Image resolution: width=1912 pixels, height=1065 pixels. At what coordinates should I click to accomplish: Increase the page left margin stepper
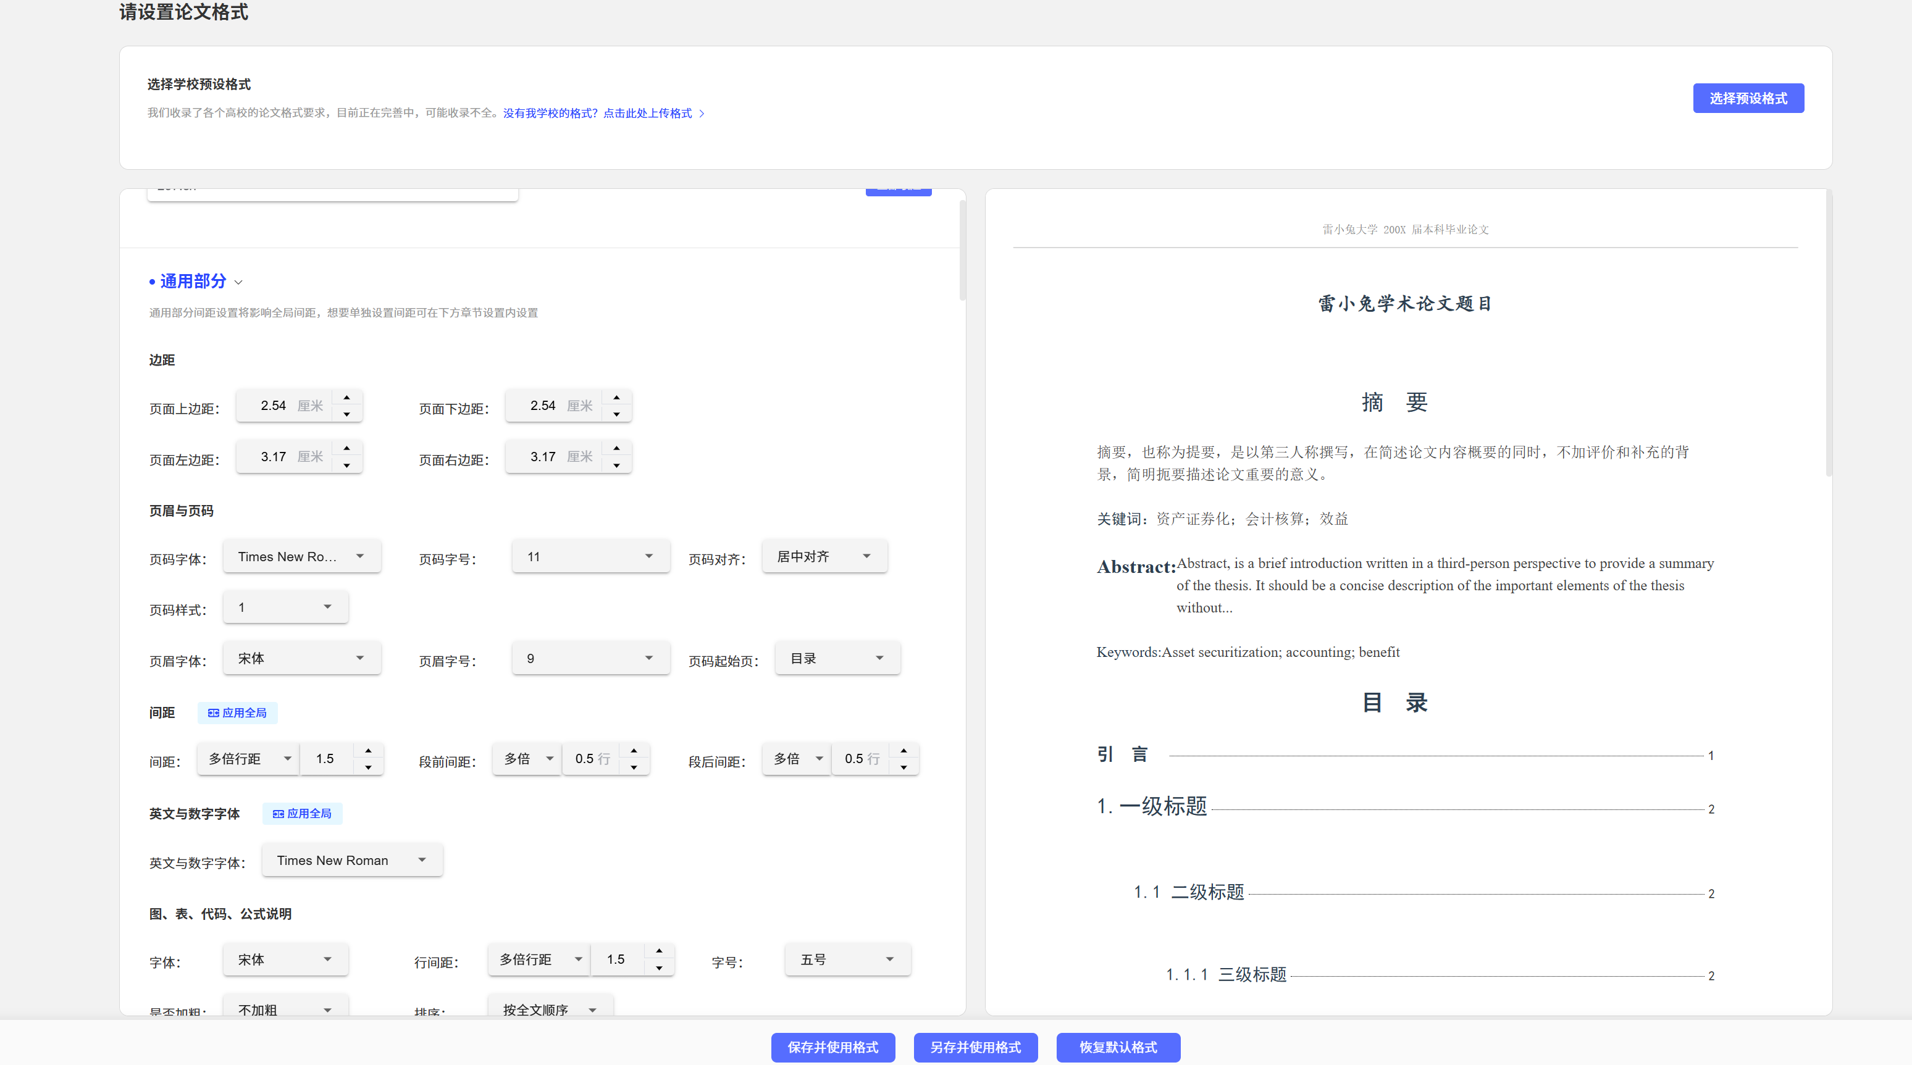pyautogui.click(x=346, y=448)
